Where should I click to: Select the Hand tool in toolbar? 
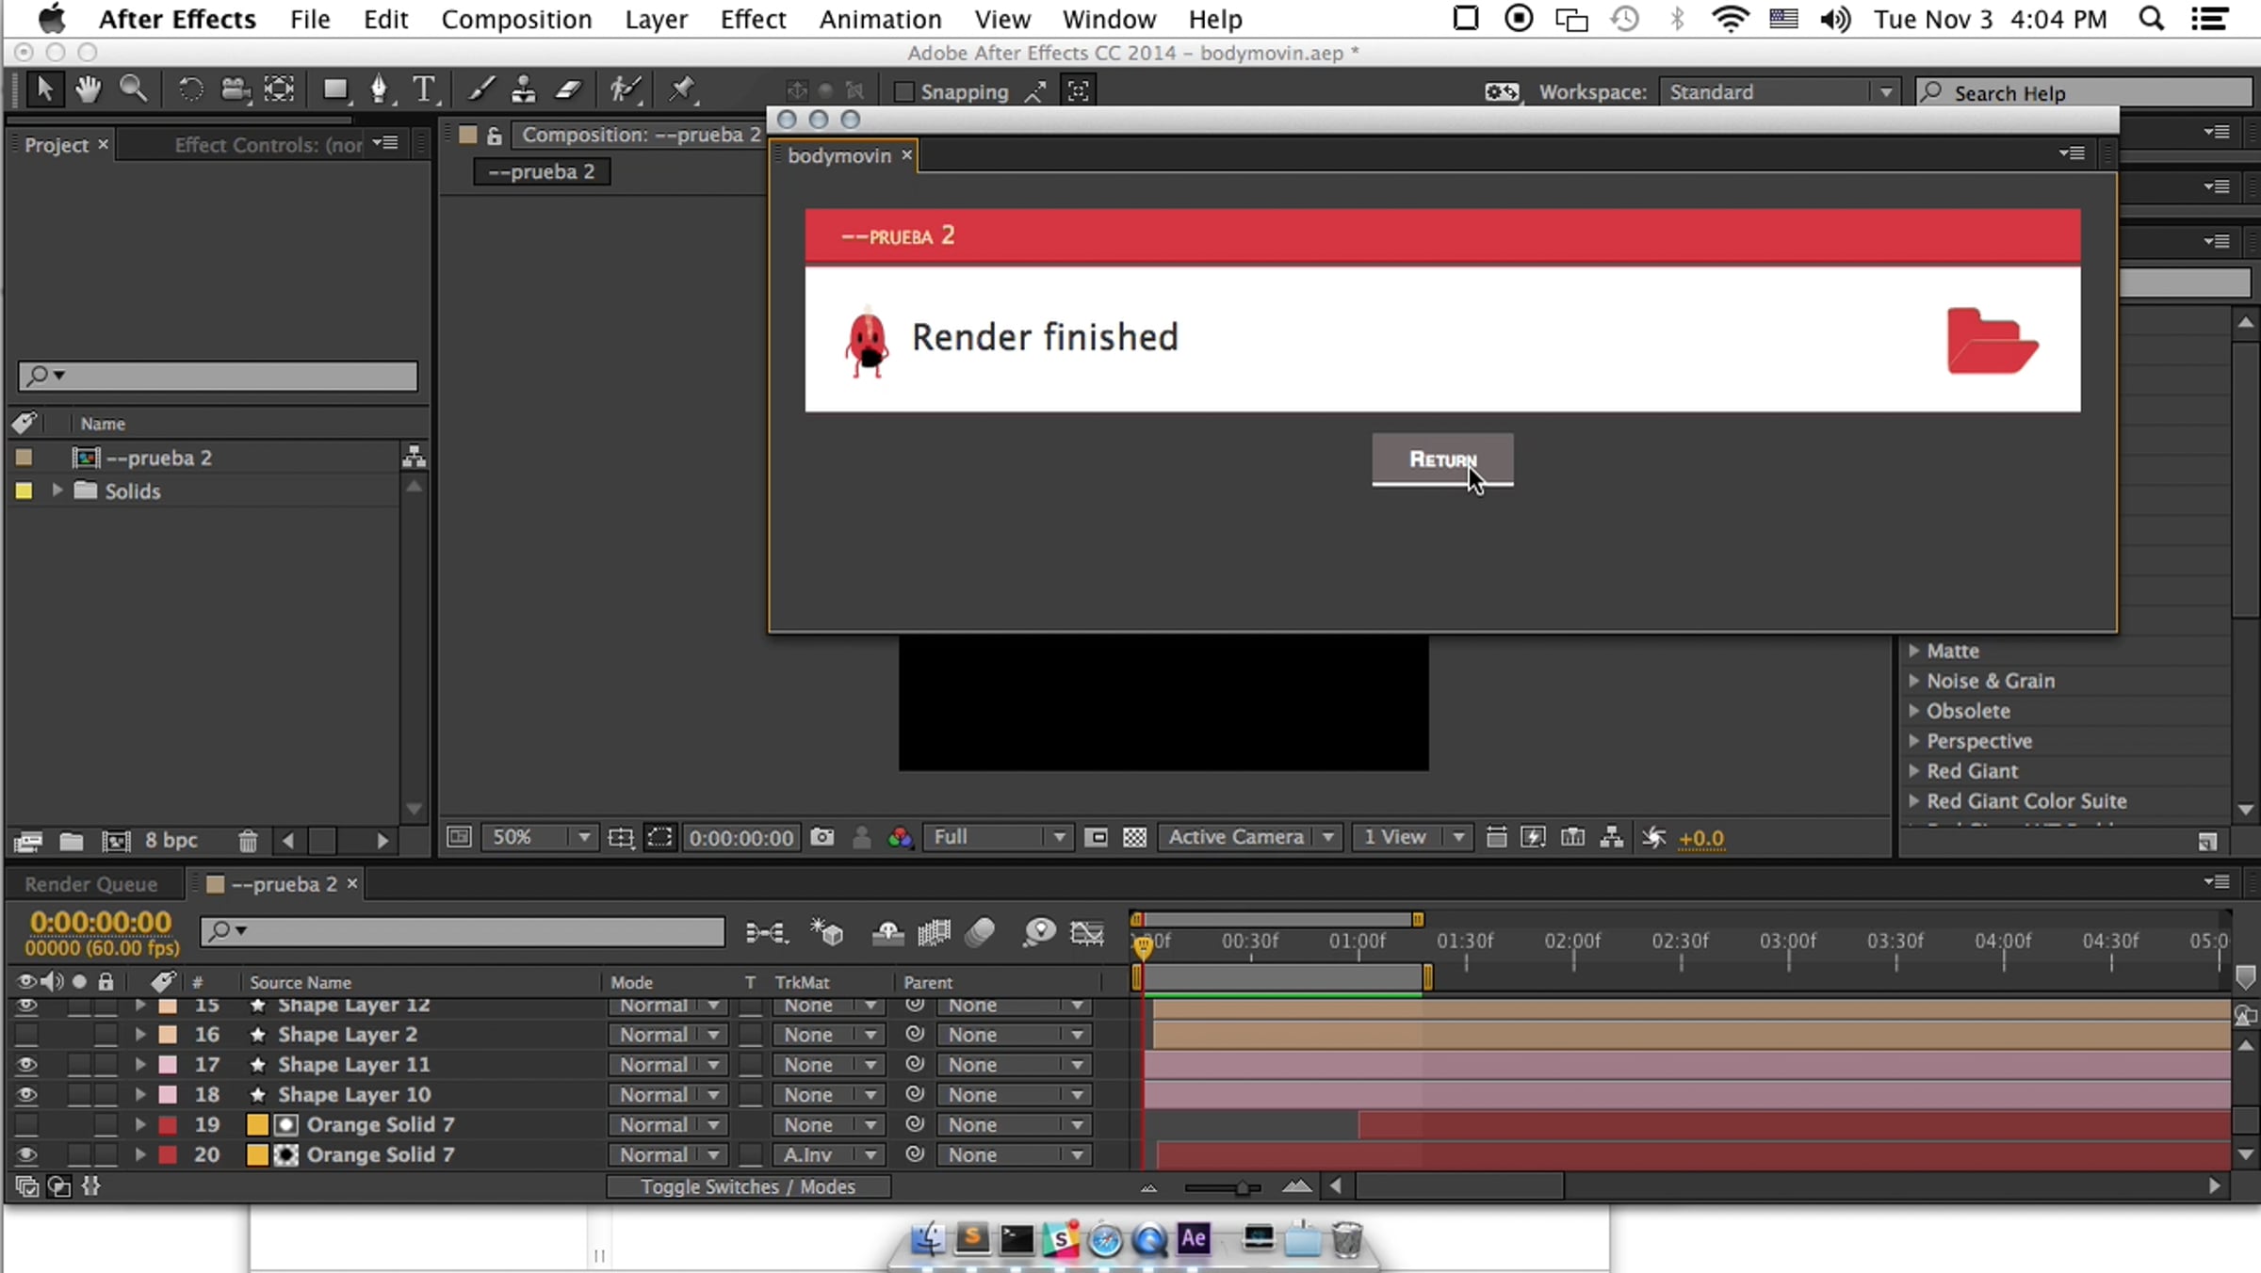88,89
